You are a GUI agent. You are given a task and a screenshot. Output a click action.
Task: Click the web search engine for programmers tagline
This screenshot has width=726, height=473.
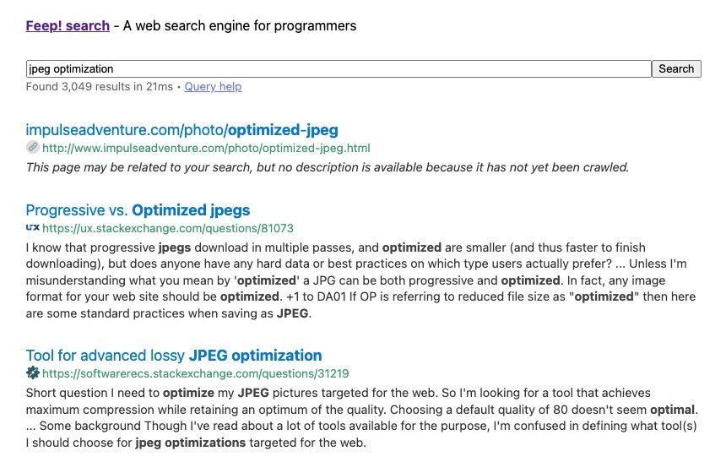click(x=240, y=26)
